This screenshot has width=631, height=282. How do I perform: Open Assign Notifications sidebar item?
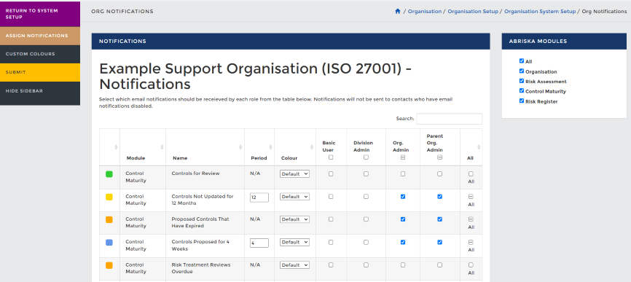click(40, 36)
